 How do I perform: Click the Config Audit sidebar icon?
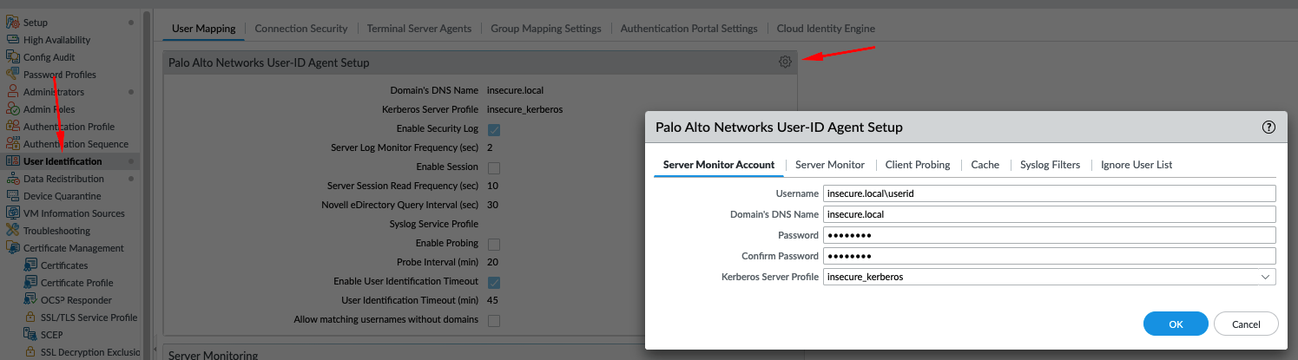coord(13,57)
